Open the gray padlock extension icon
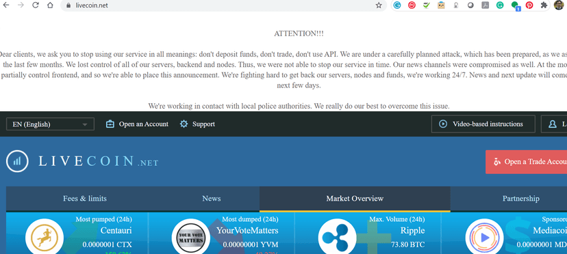 point(456,5)
